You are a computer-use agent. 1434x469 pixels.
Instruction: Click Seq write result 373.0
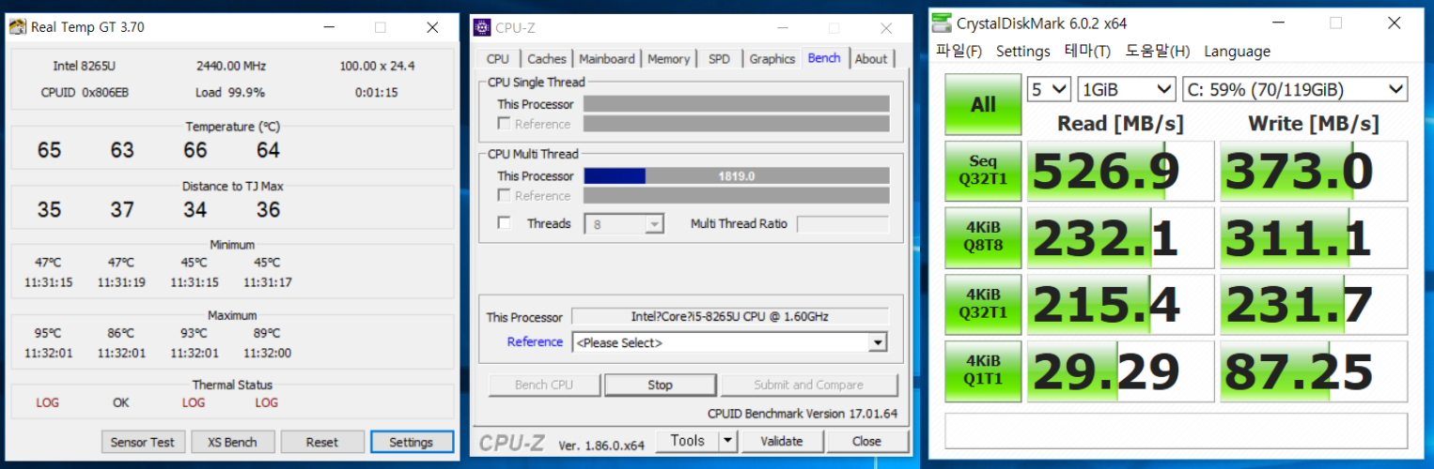1314,172
